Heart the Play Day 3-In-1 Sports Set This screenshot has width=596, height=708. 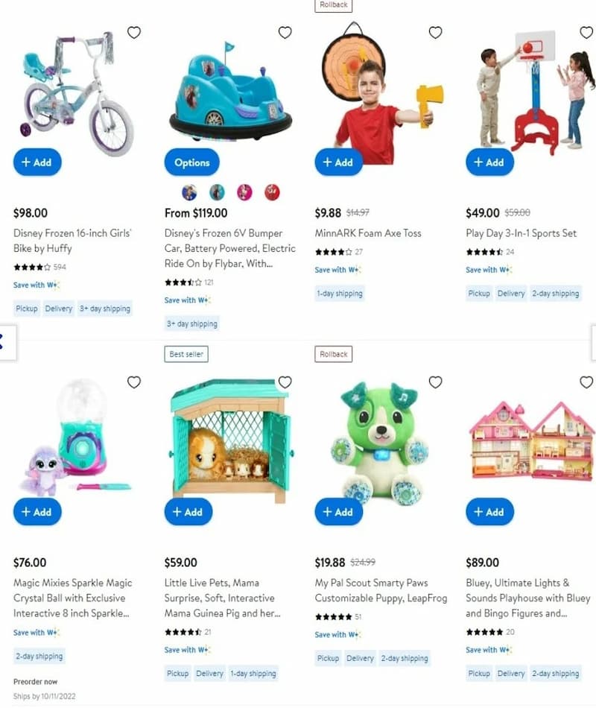[x=586, y=33]
